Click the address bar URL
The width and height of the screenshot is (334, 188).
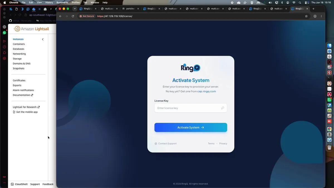point(115,16)
